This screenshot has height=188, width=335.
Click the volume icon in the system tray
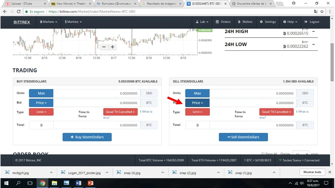pyautogui.click(x=302, y=183)
